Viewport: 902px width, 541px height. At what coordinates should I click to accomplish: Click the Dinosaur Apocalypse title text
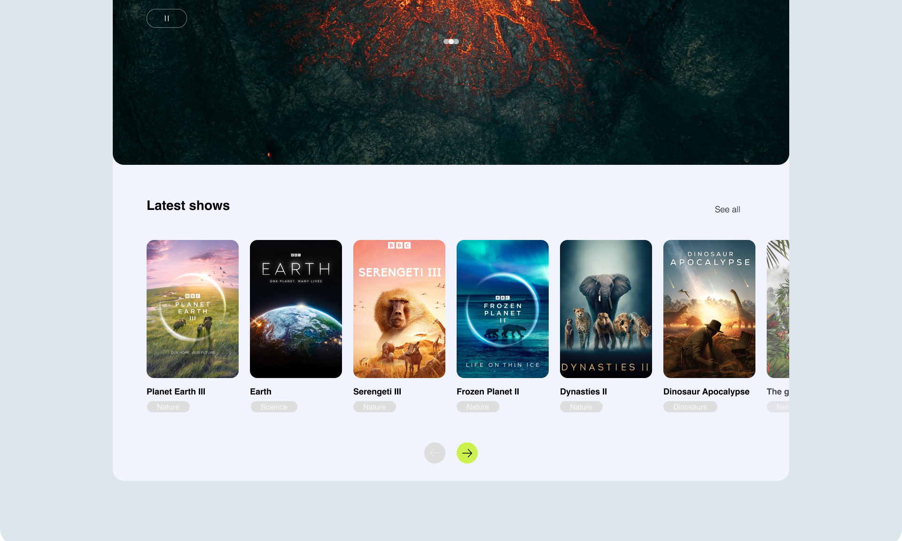[x=706, y=392]
